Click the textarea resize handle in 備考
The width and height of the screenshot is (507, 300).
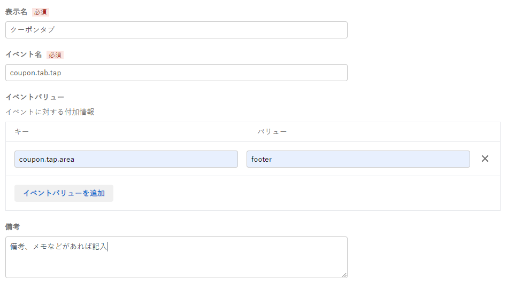pos(344,275)
